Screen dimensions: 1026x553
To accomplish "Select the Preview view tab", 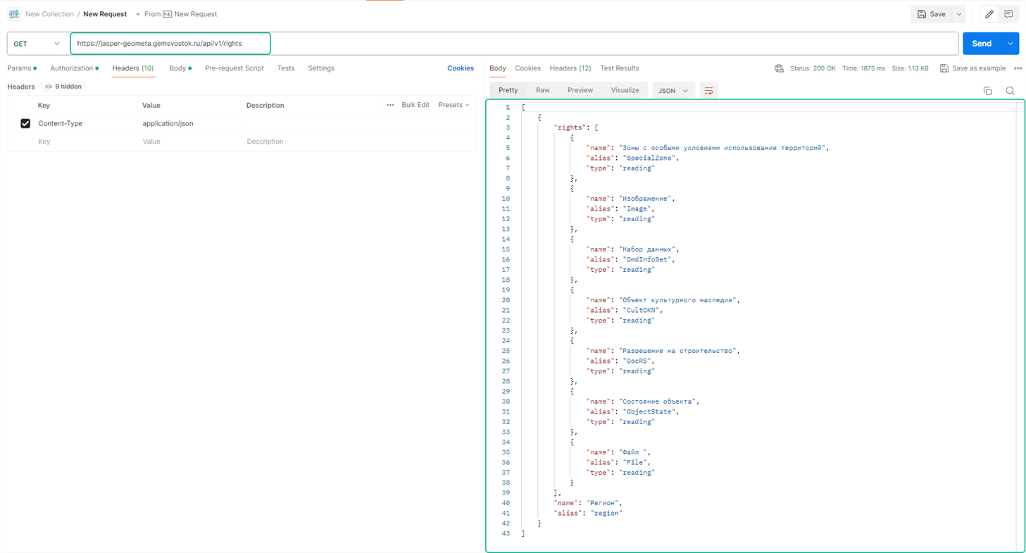I will tap(580, 90).
